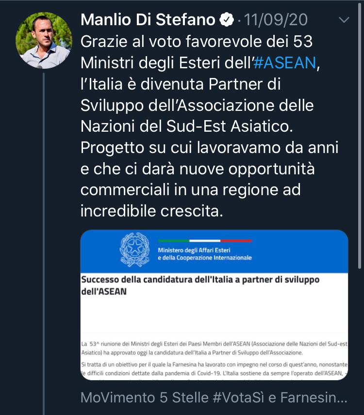364x415 pixels.
Task: Click 'Nazioni del Sud-Est Asiatico' tweet line
Action: [187, 126]
